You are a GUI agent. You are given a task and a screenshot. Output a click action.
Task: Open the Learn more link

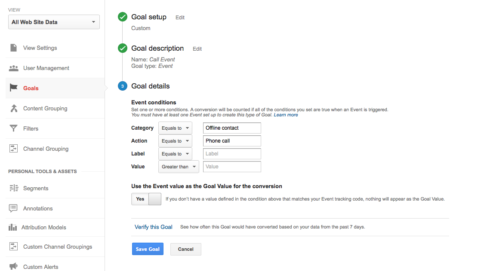[x=286, y=115]
